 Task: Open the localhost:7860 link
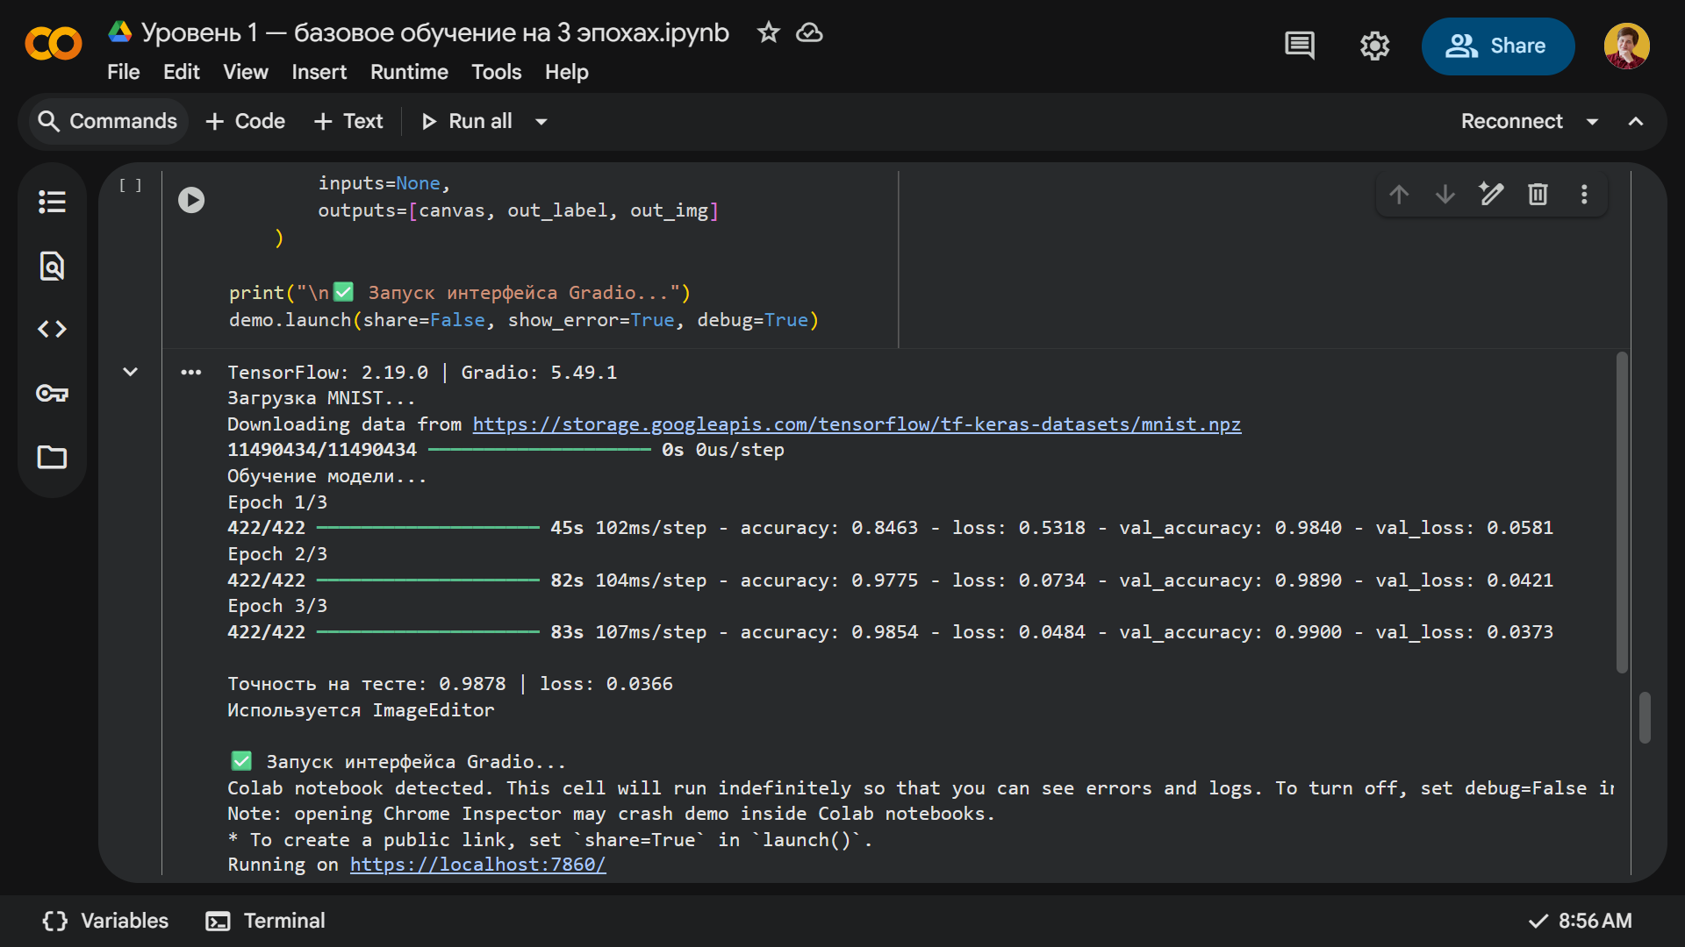coord(477,865)
